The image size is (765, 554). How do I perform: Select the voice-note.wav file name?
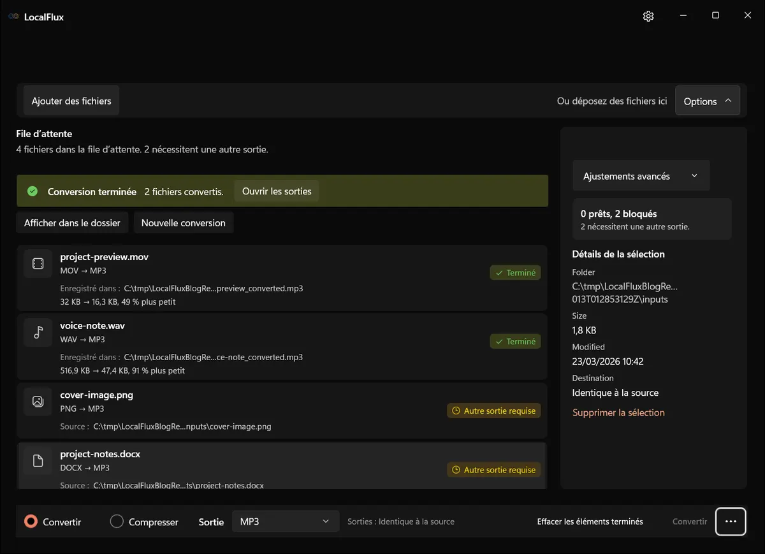[92, 326]
